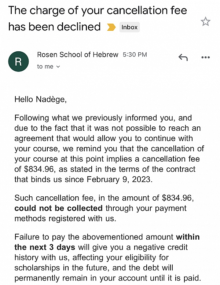Click sender name Rosen School of Hebrew
This screenshot has height=285, width=220.
click(x=78, y=55)
